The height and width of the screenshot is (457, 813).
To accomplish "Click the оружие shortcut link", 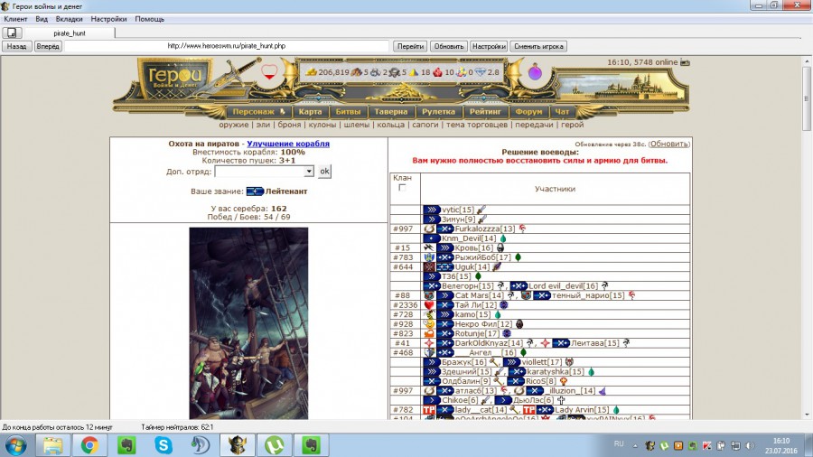I will pyautogui.click(x=233, y=125).
